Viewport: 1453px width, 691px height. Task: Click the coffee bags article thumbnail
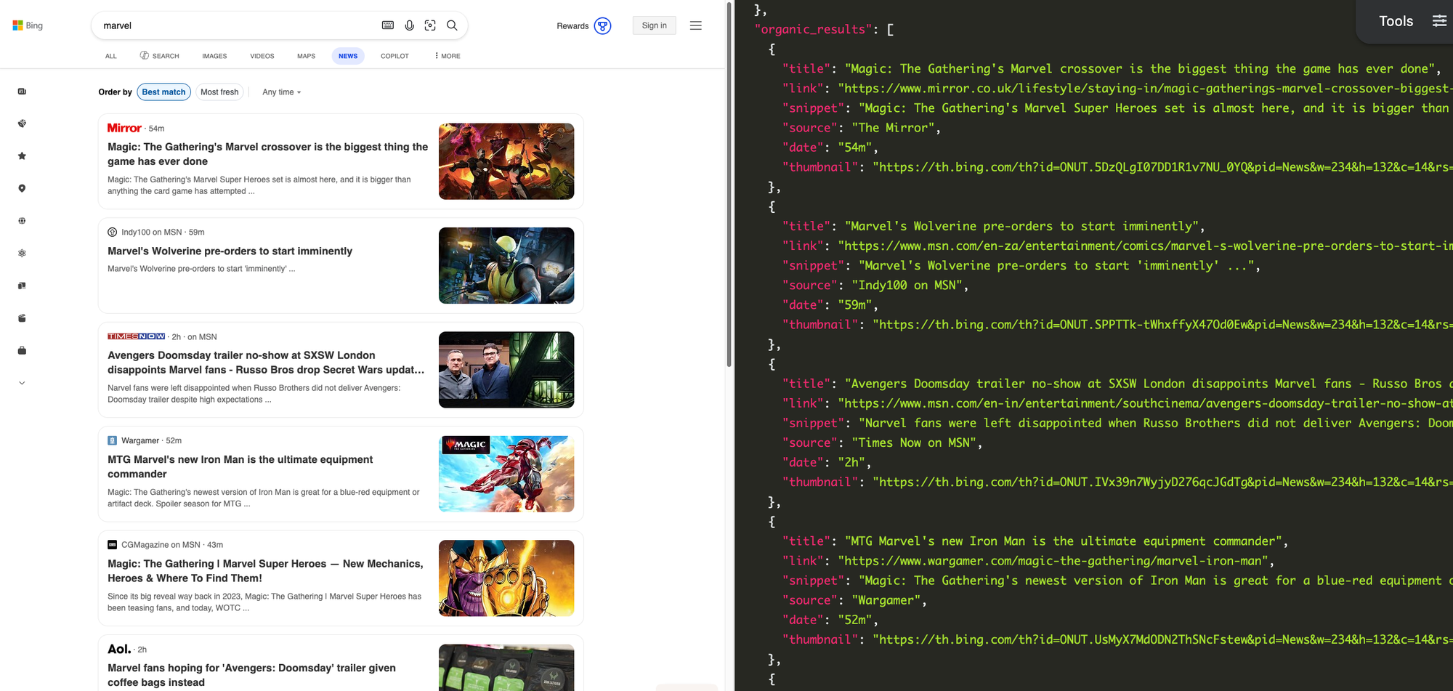(x=506, y=668)
